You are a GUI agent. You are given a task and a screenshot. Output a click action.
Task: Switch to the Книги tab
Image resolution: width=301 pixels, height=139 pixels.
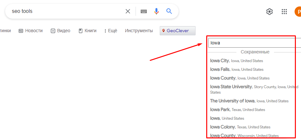click(87, 31)
